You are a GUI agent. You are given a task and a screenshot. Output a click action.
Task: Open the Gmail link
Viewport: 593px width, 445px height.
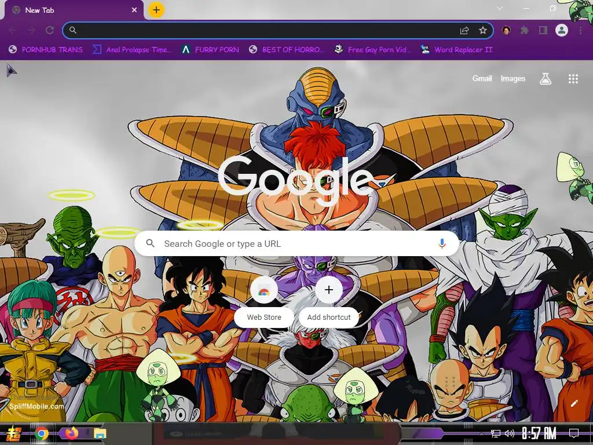pyautogui.click(x=482, y=78)
